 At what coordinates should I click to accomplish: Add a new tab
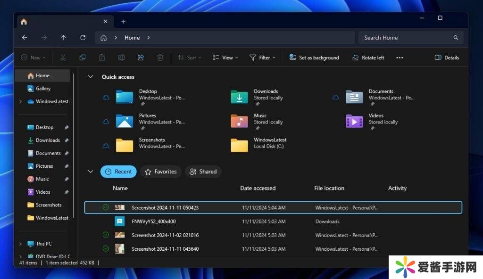(x=123, y=22)
